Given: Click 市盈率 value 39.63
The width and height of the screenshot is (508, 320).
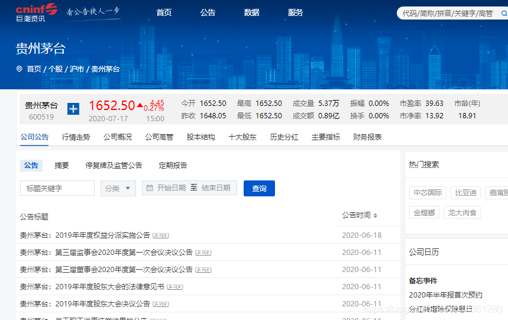Looking at the screenshot, I should tap(434, 104).
